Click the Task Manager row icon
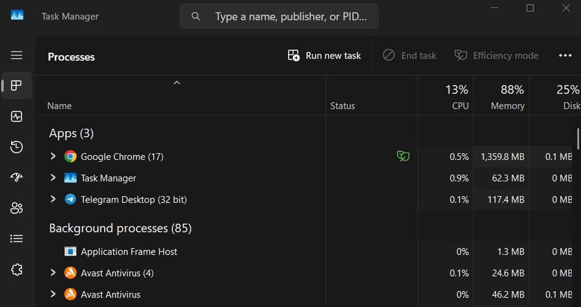The image size is (581, 307). click(70, 178)
